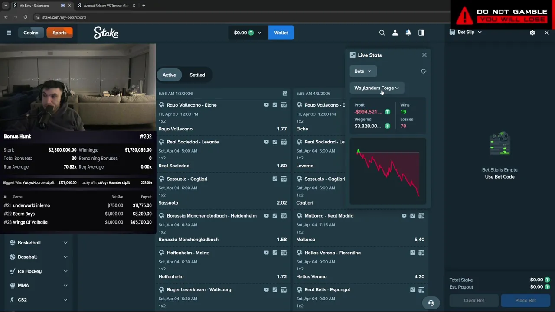Open stats chart for Bayer Leverkusen - Wolfsburg
This screenshot has height=312, width=555.
[x=275, y=289]
